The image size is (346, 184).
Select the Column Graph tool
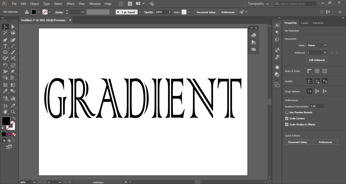(13, 98)
